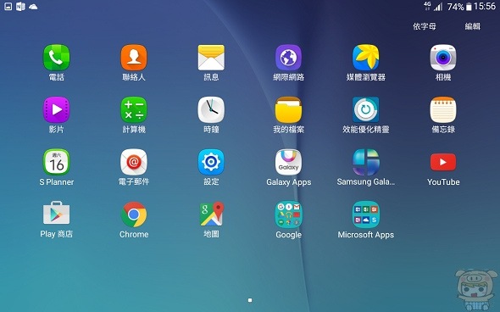This screenshot has width=500, height=312.
Task: Tap the 4G signal strength indicator
Action: coord(433,6)
